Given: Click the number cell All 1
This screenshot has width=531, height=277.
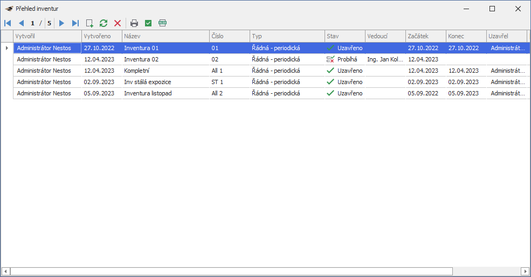Looking at the screenshot, I should tap(230, 71).
